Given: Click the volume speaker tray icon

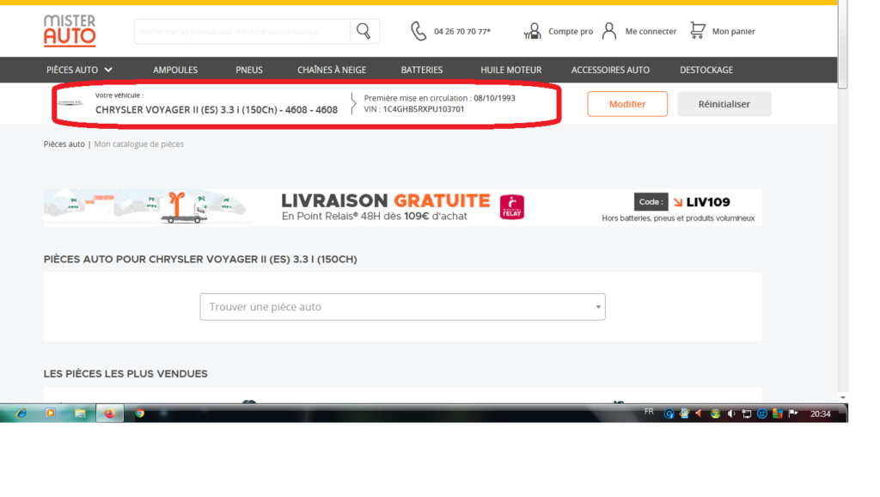Looking at the screenshot, I should pyautogui.click(x=730, y=414).
